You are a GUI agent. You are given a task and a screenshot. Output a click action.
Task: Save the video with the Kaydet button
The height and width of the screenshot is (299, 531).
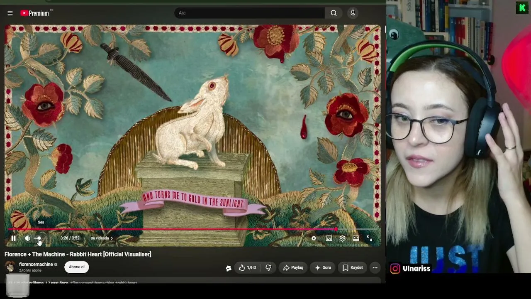(x=353, y=268)
